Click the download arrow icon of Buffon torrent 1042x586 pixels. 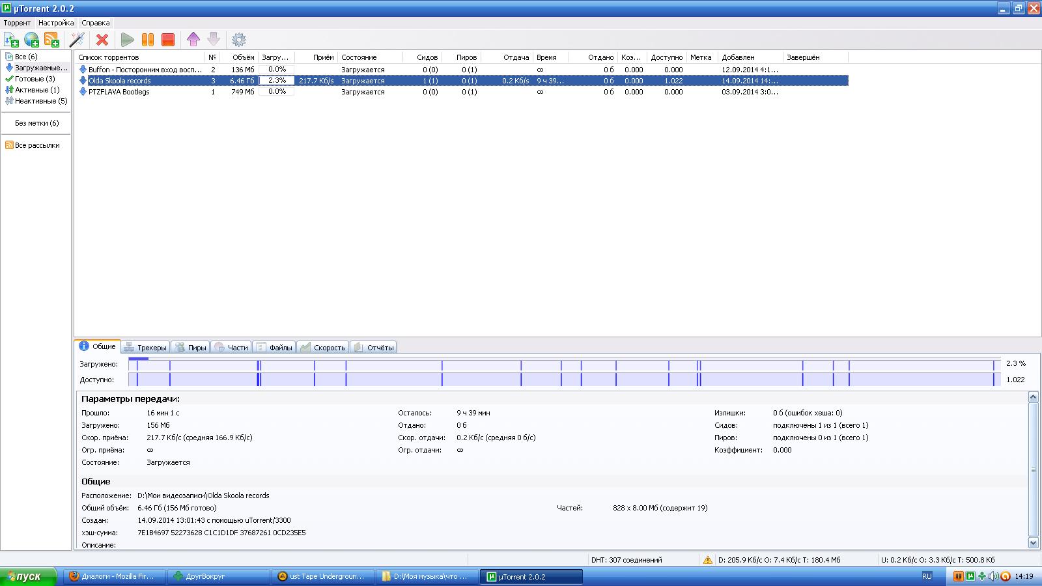83,70
